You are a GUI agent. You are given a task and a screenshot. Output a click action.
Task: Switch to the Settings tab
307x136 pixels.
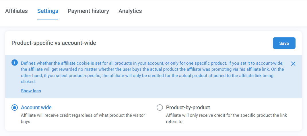[48, 11]
